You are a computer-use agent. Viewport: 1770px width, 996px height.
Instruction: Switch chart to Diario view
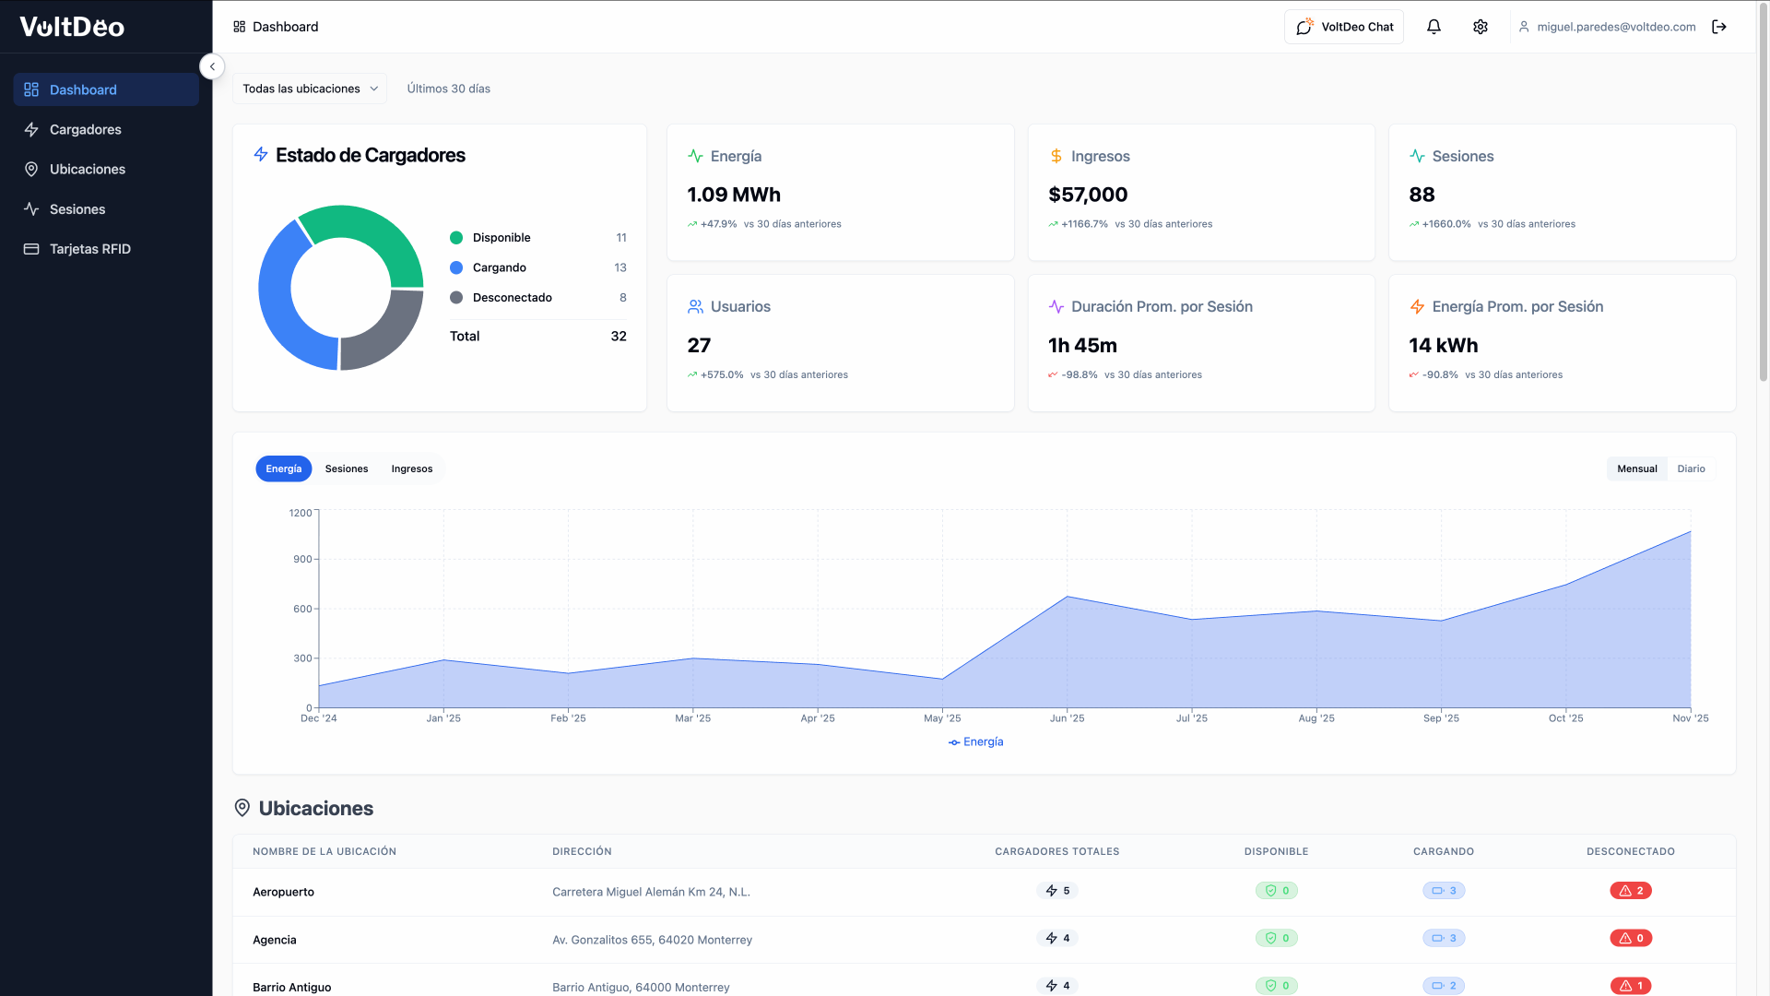(x=1691, y=468)
